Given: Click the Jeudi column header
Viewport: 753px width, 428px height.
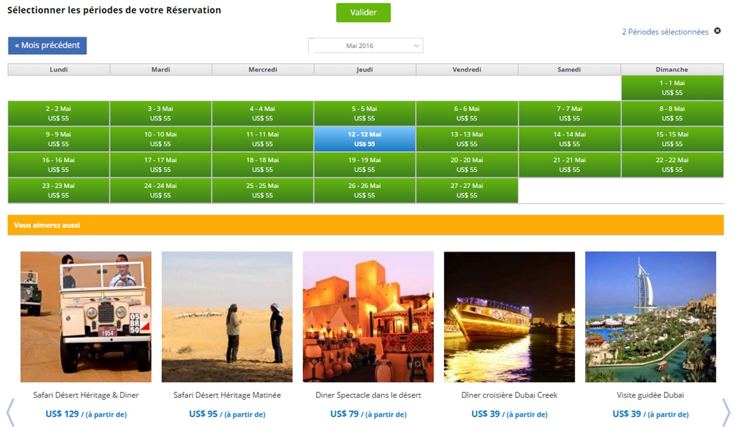Looking at the screenshot, I should coord(364,70).
